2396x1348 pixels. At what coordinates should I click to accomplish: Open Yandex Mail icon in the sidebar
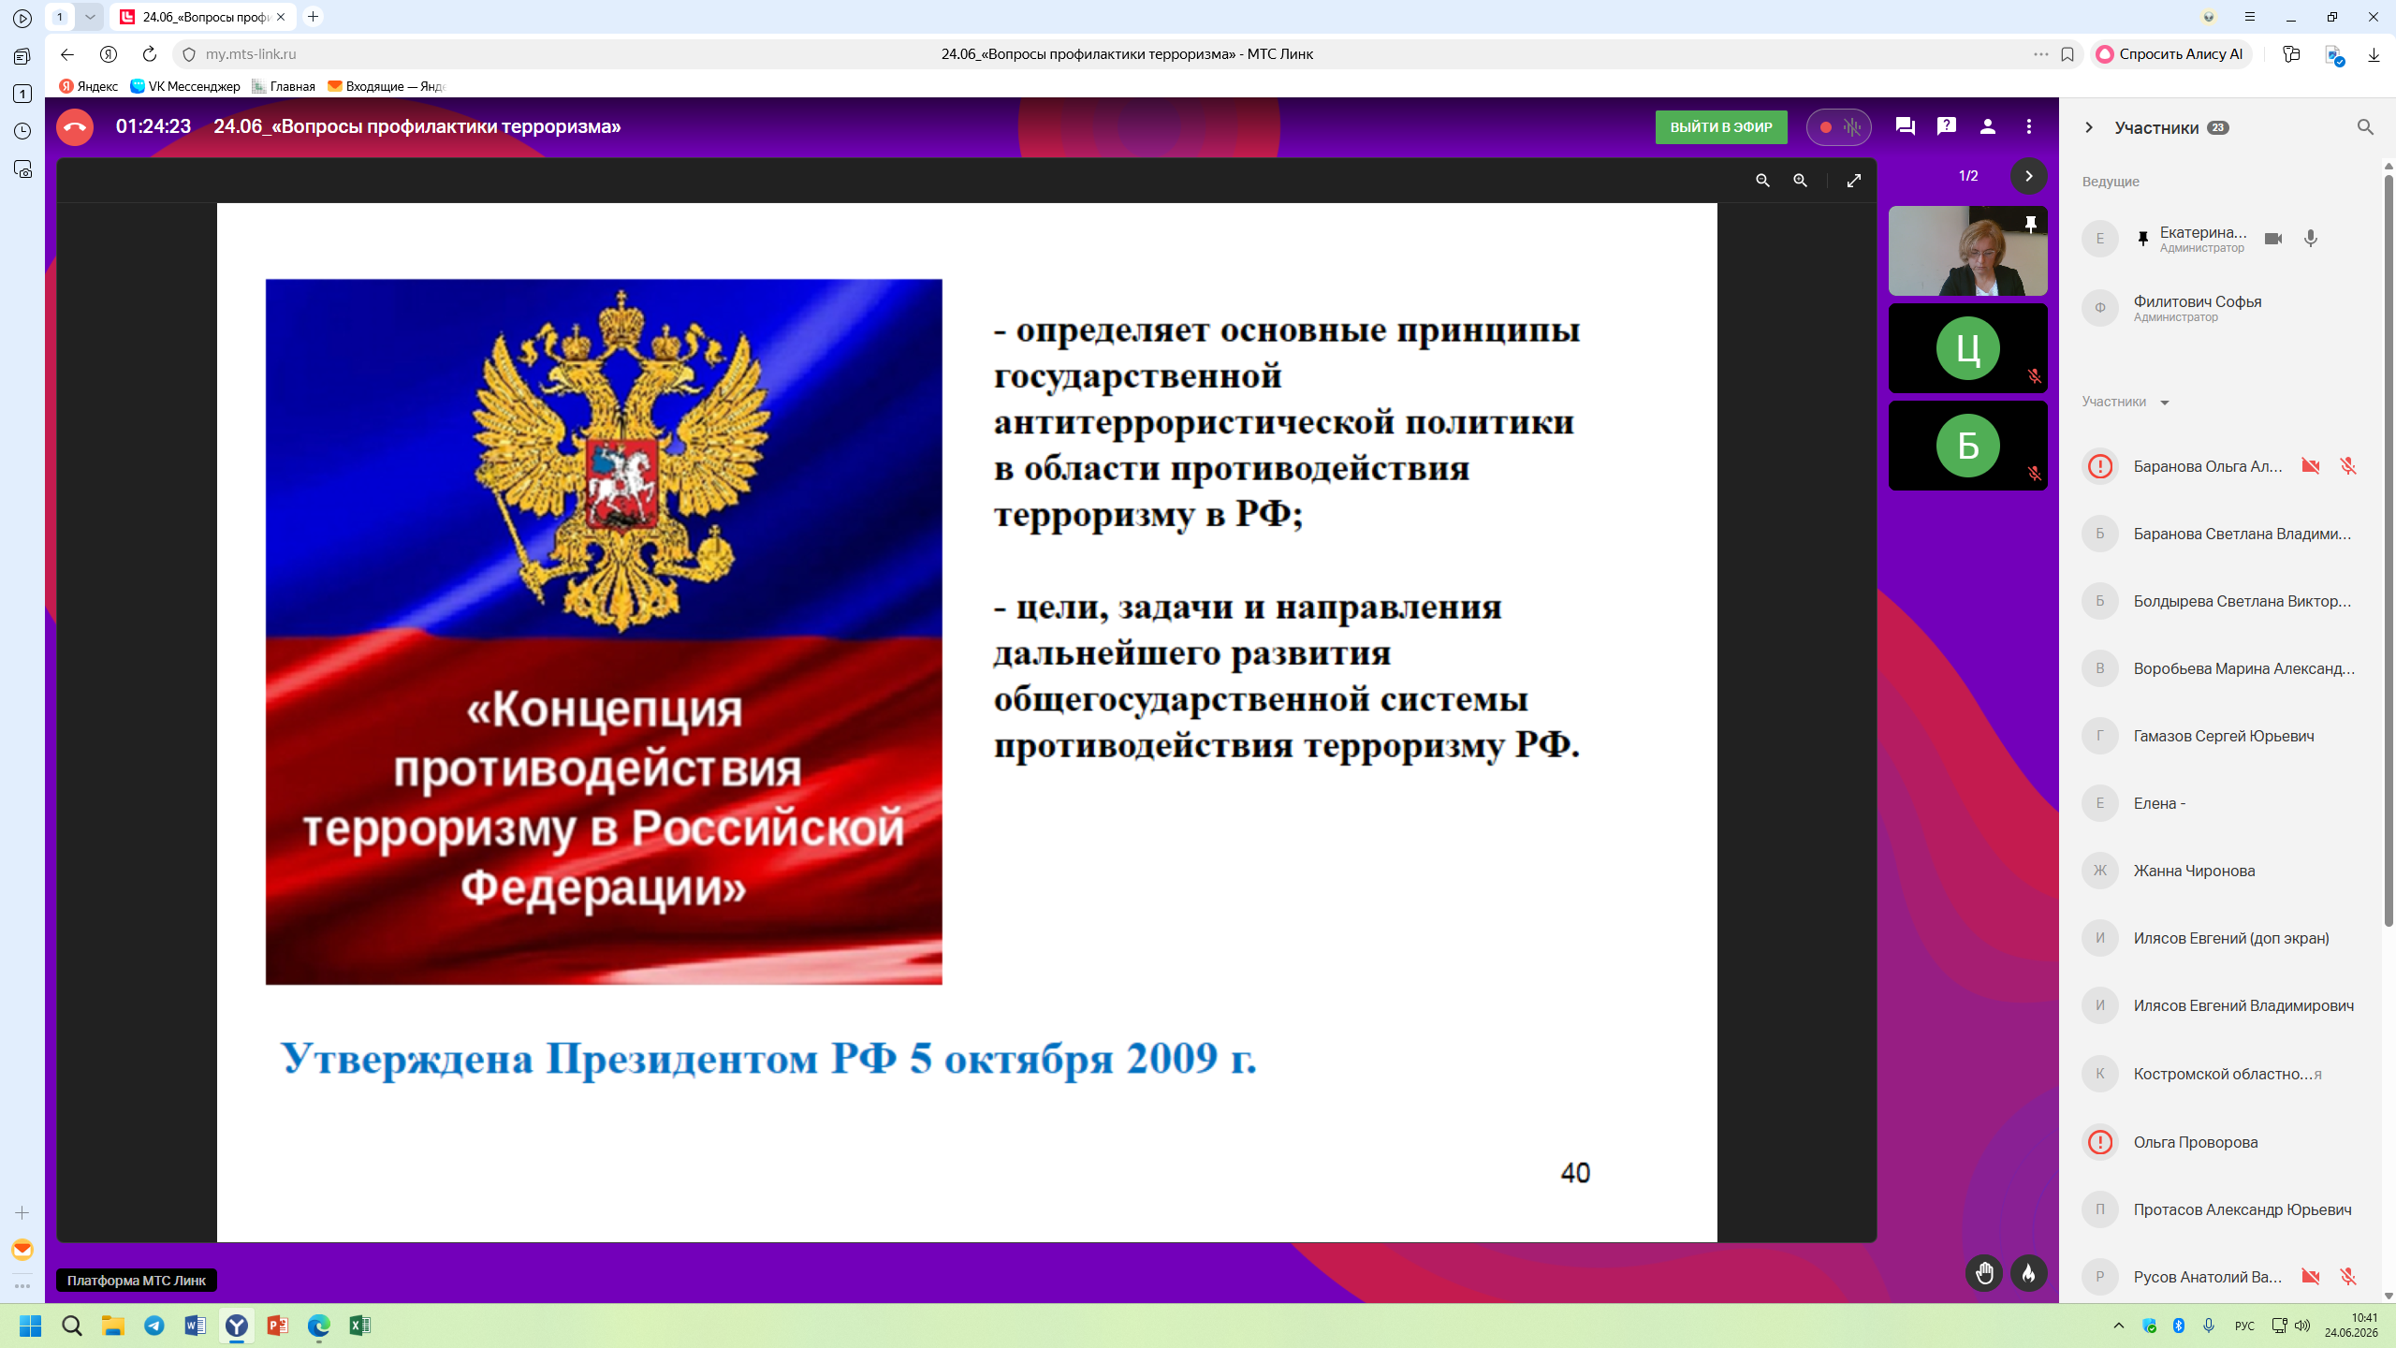22,1250
